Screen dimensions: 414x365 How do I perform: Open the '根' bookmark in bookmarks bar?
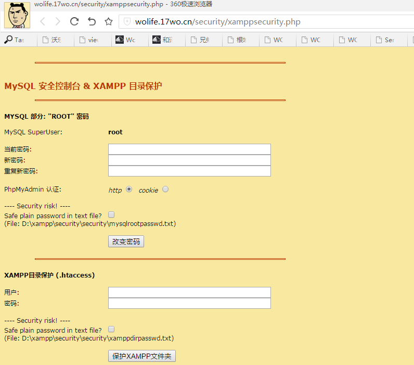click(x=237, y=40)
